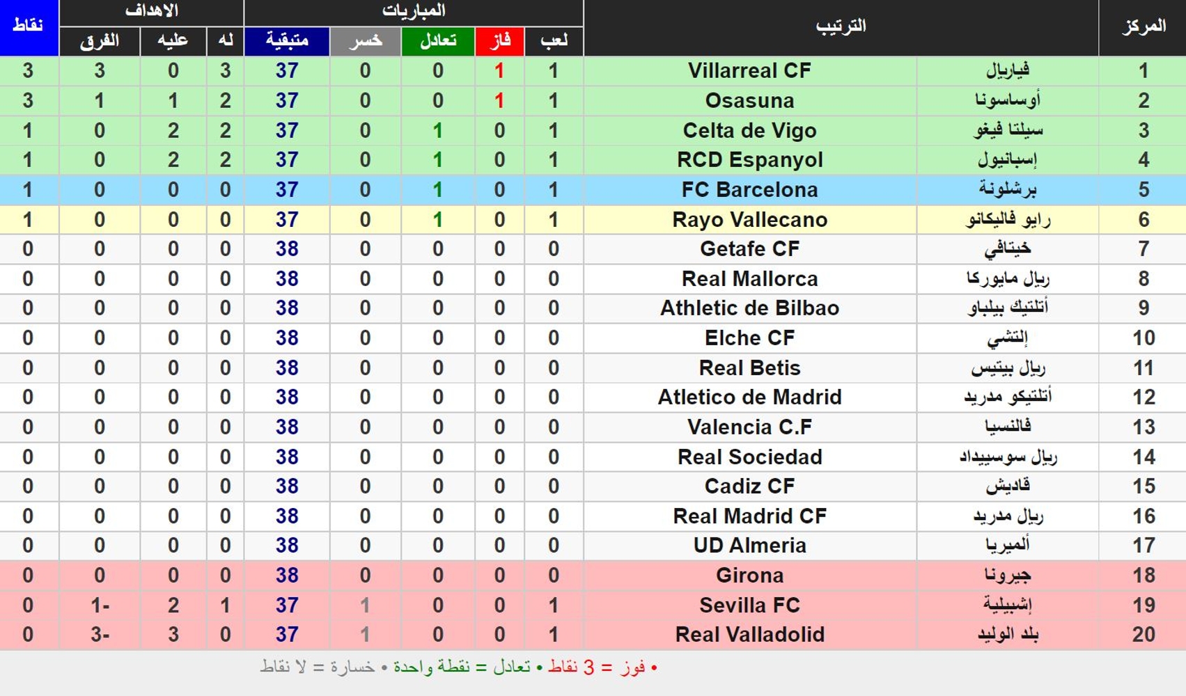
Task: Open the FC Barcelona team row
Action: 593,189
